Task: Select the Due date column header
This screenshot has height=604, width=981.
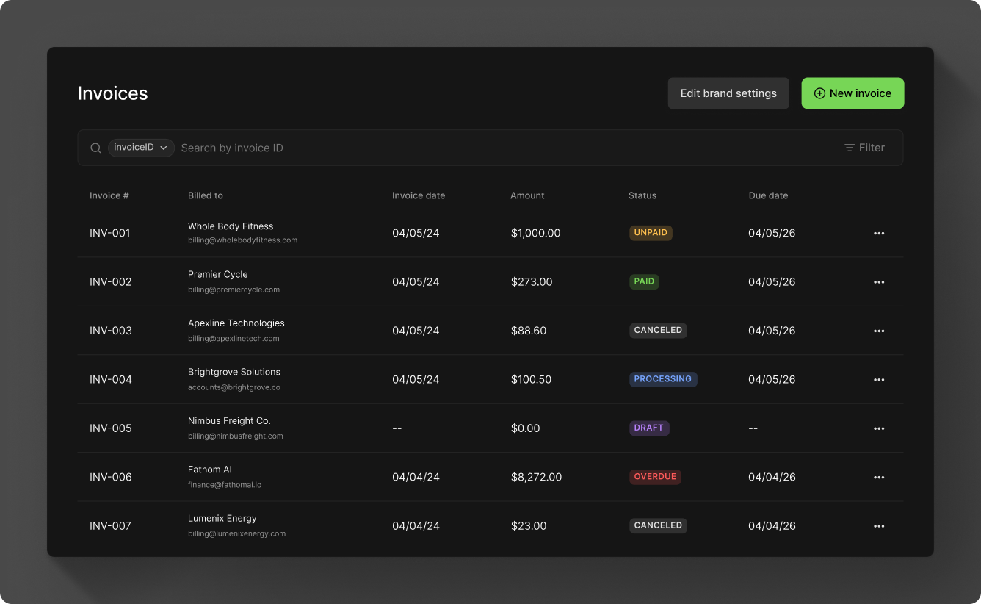Action: (768, 195)
